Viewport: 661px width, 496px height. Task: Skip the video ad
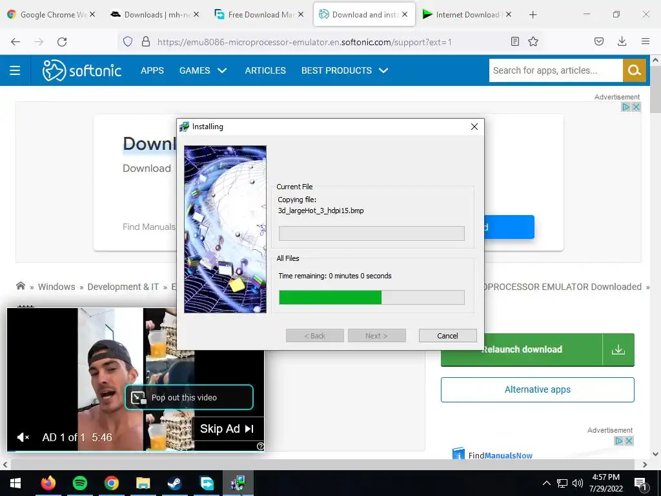click(227, 429)
